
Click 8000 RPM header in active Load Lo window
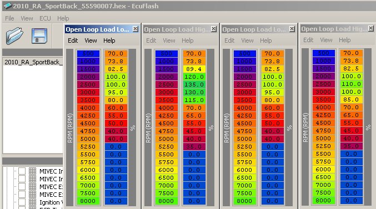[x=88, y=201]
